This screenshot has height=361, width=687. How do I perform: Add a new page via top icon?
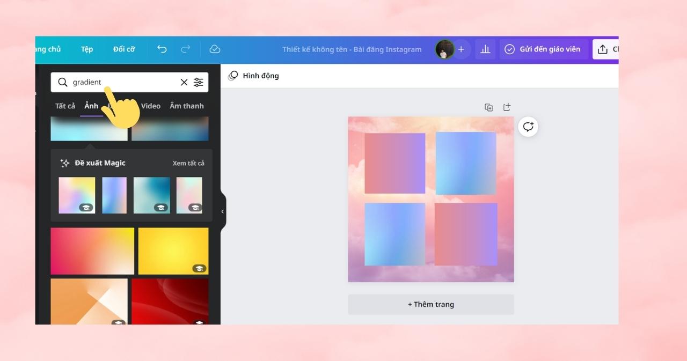click(x=507, y=107)
